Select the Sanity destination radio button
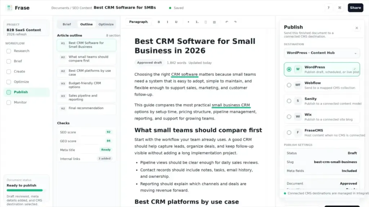The height and width of the screenshot is (207, 369). 289,101
